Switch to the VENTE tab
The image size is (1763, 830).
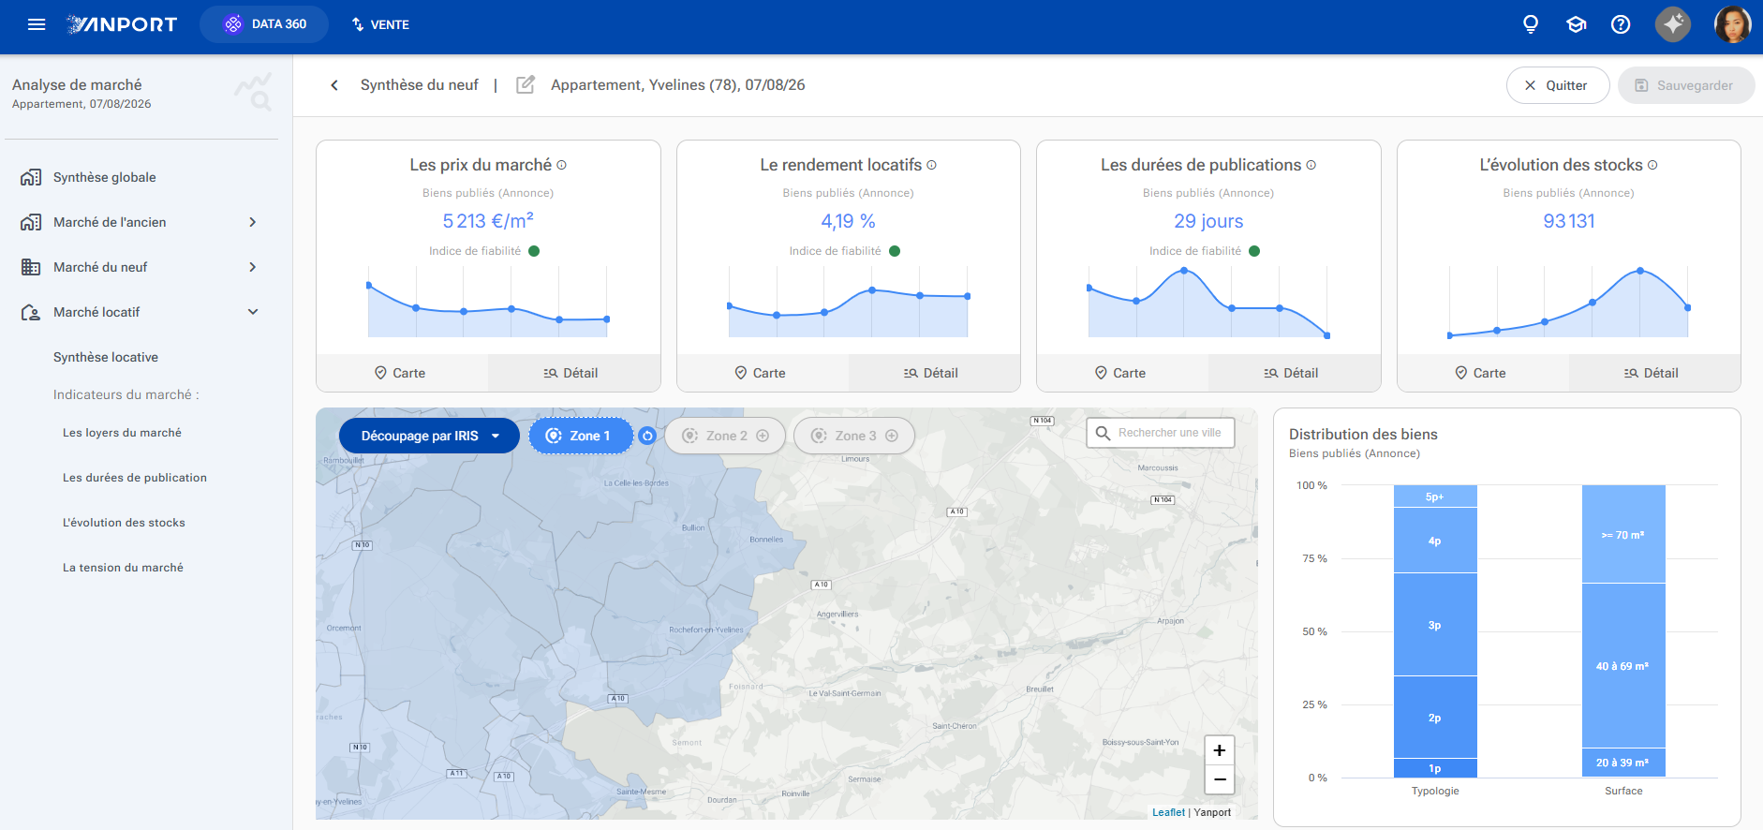pos(380,24)
